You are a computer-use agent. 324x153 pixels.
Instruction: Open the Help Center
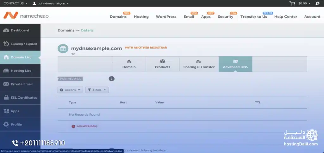point(286,17)
